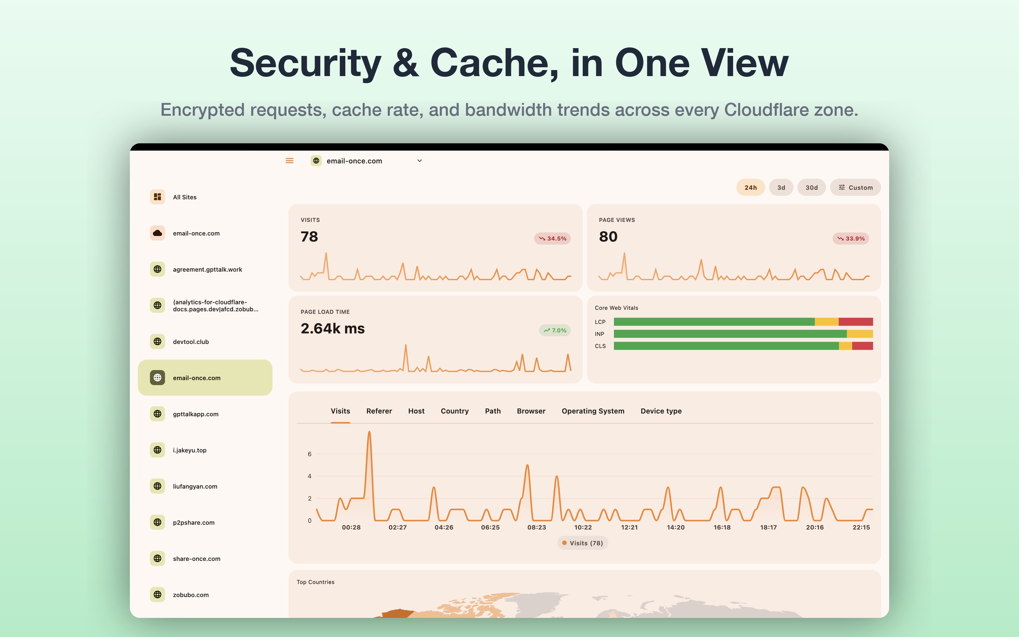
Task: Switch to the Browser tab
Action: tap(531, 411)
